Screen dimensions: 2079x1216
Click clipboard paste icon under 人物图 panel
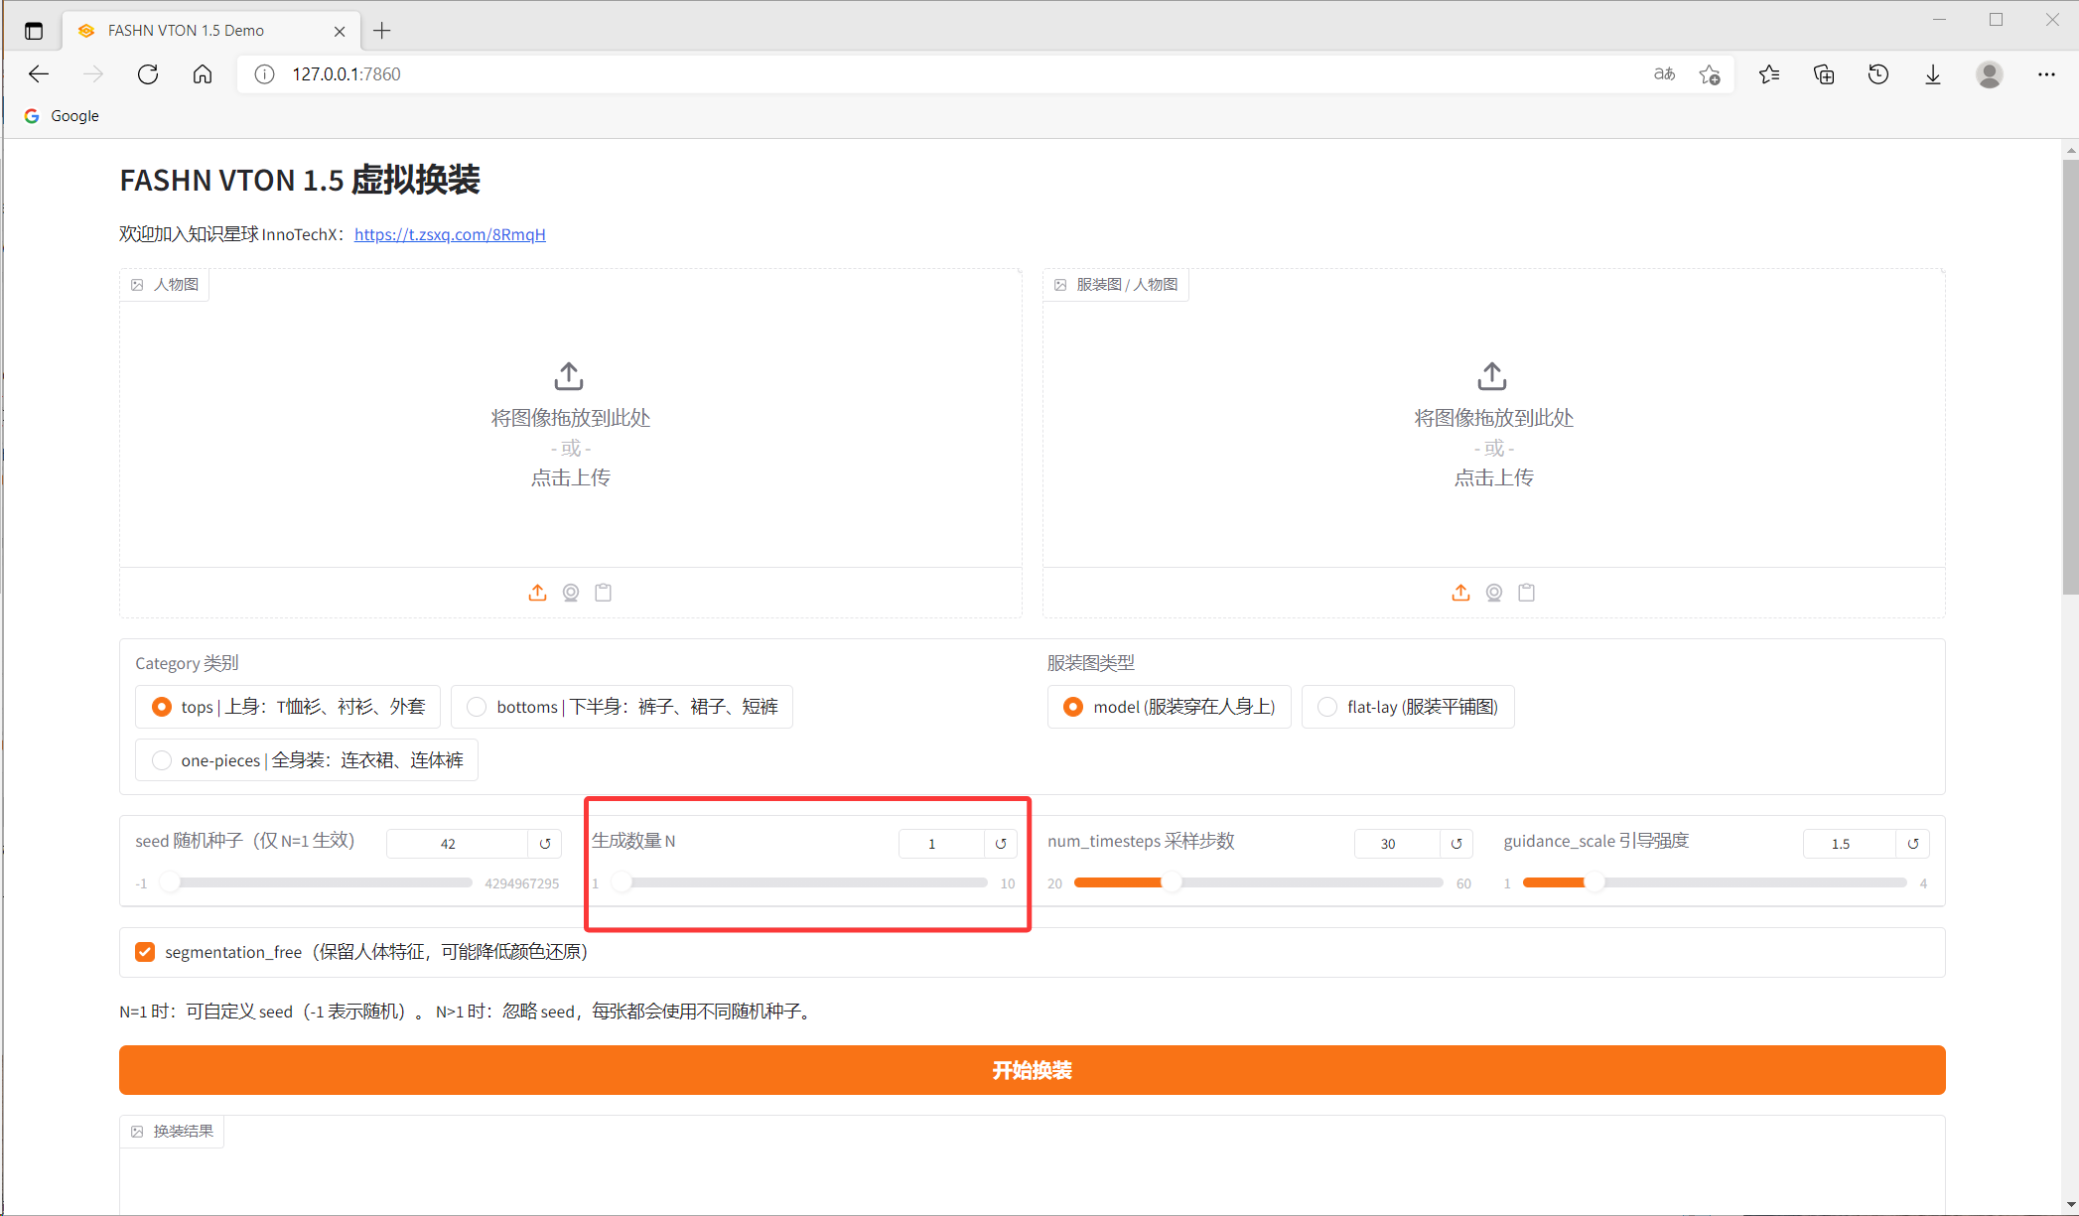click(603, 593)
